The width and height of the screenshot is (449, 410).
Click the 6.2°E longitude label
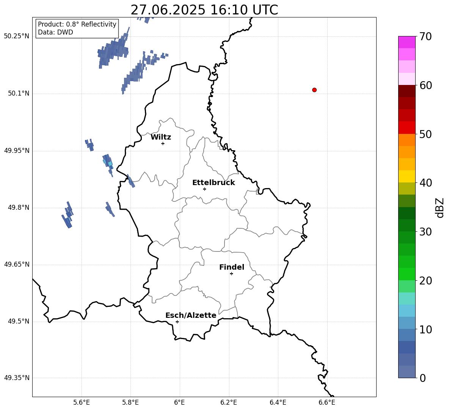(229, 402)
